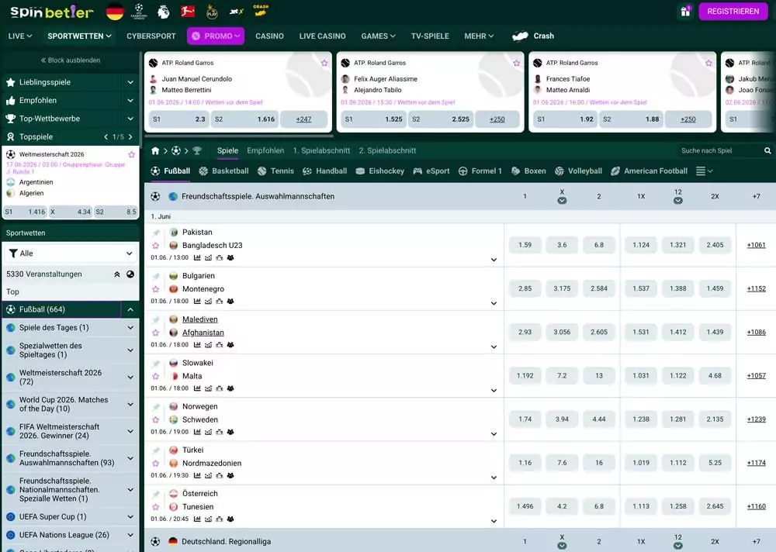The width and height of the screenshot is (776, 552).
Task: Open the Premier League lion icon
Action: click(163, 11)
